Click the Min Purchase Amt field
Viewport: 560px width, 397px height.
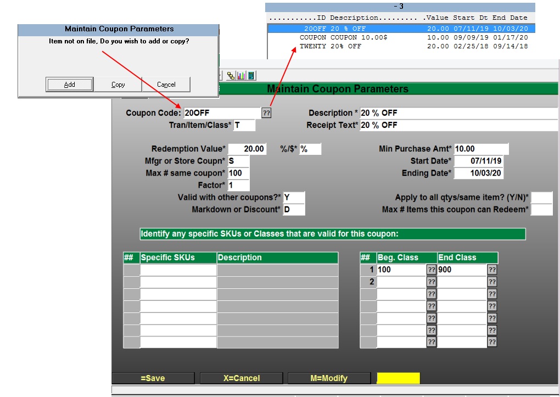coord(481,149)
